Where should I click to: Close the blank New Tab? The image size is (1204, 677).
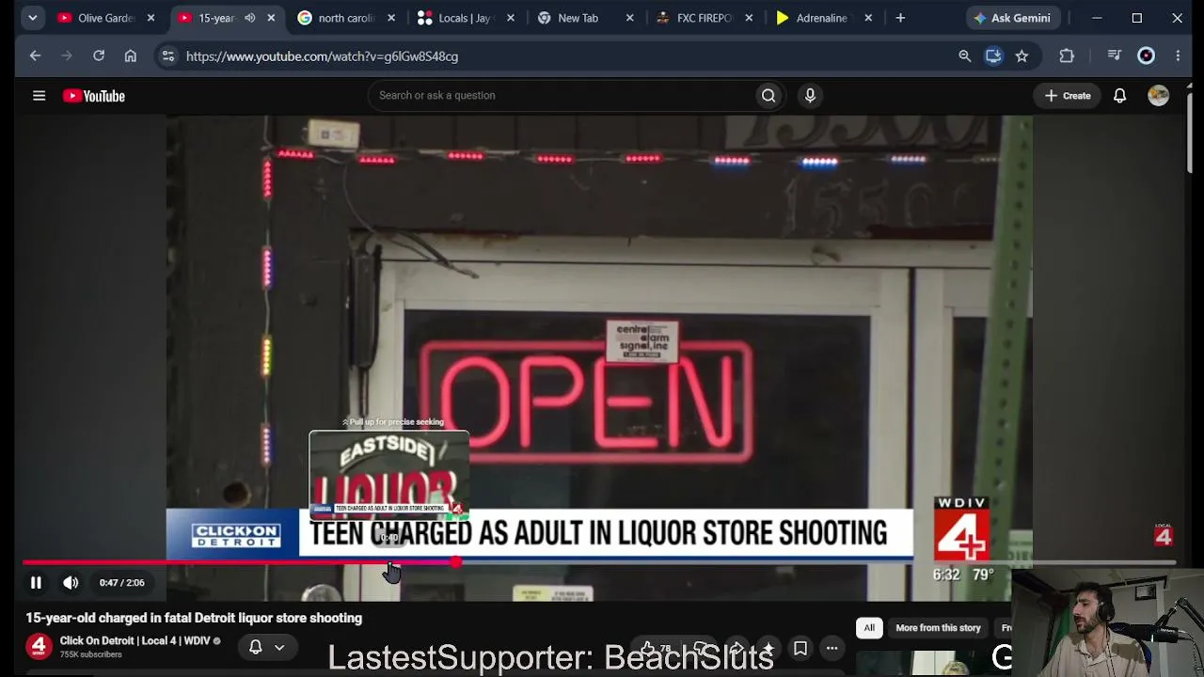629,18
